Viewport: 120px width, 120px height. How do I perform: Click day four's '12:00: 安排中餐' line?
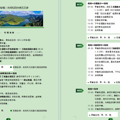pyautogui.click(x=96, y=68)
